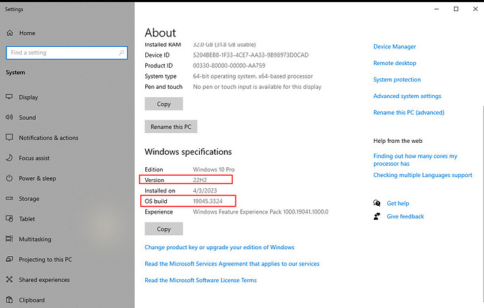Image resolution: width=484 pixels, height=308 pixels.
Task: Click the version value 22H2
Action: [200, 180]
